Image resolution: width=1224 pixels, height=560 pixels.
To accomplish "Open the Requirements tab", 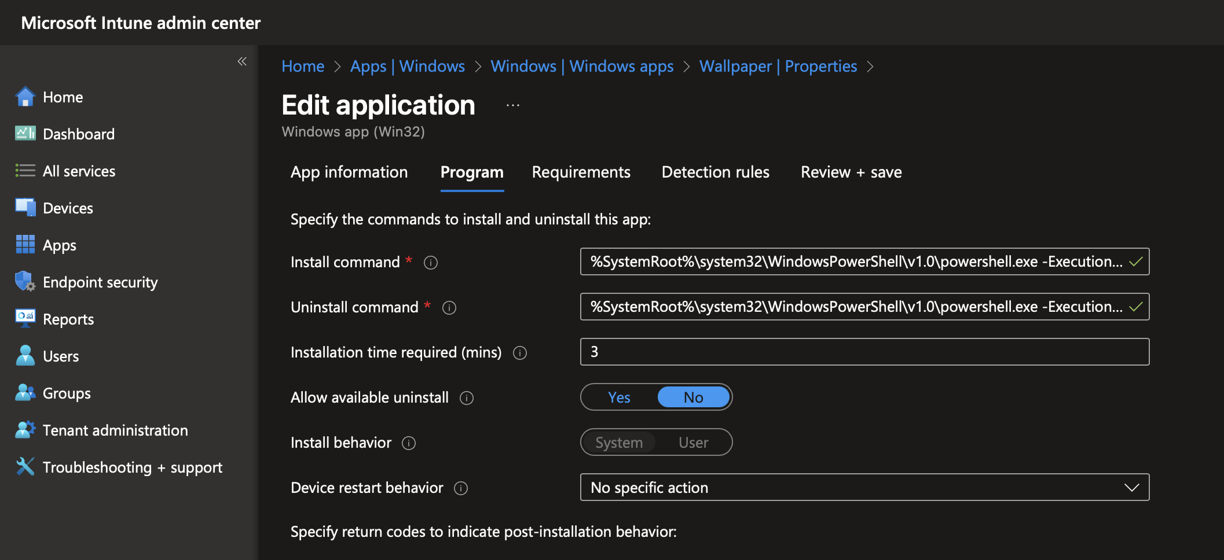I will (581, 172).
